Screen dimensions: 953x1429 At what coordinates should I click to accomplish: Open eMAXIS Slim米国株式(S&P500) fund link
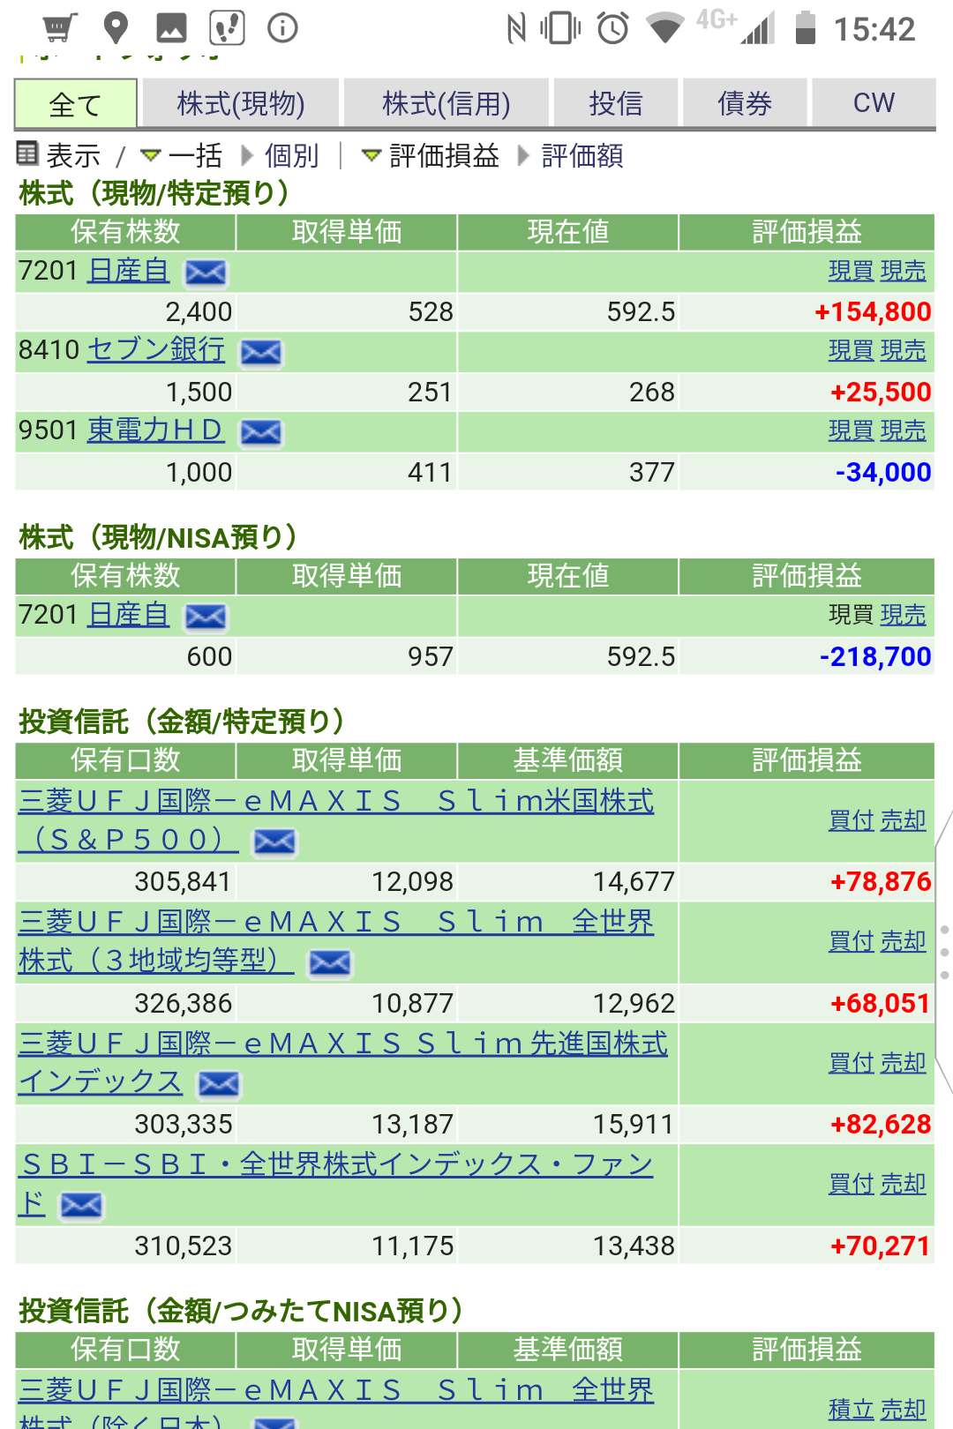click(336, 819)
